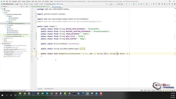Click the UTF-8 encoding status item
This screenshot has width=176, height=99.
(149, 90)
